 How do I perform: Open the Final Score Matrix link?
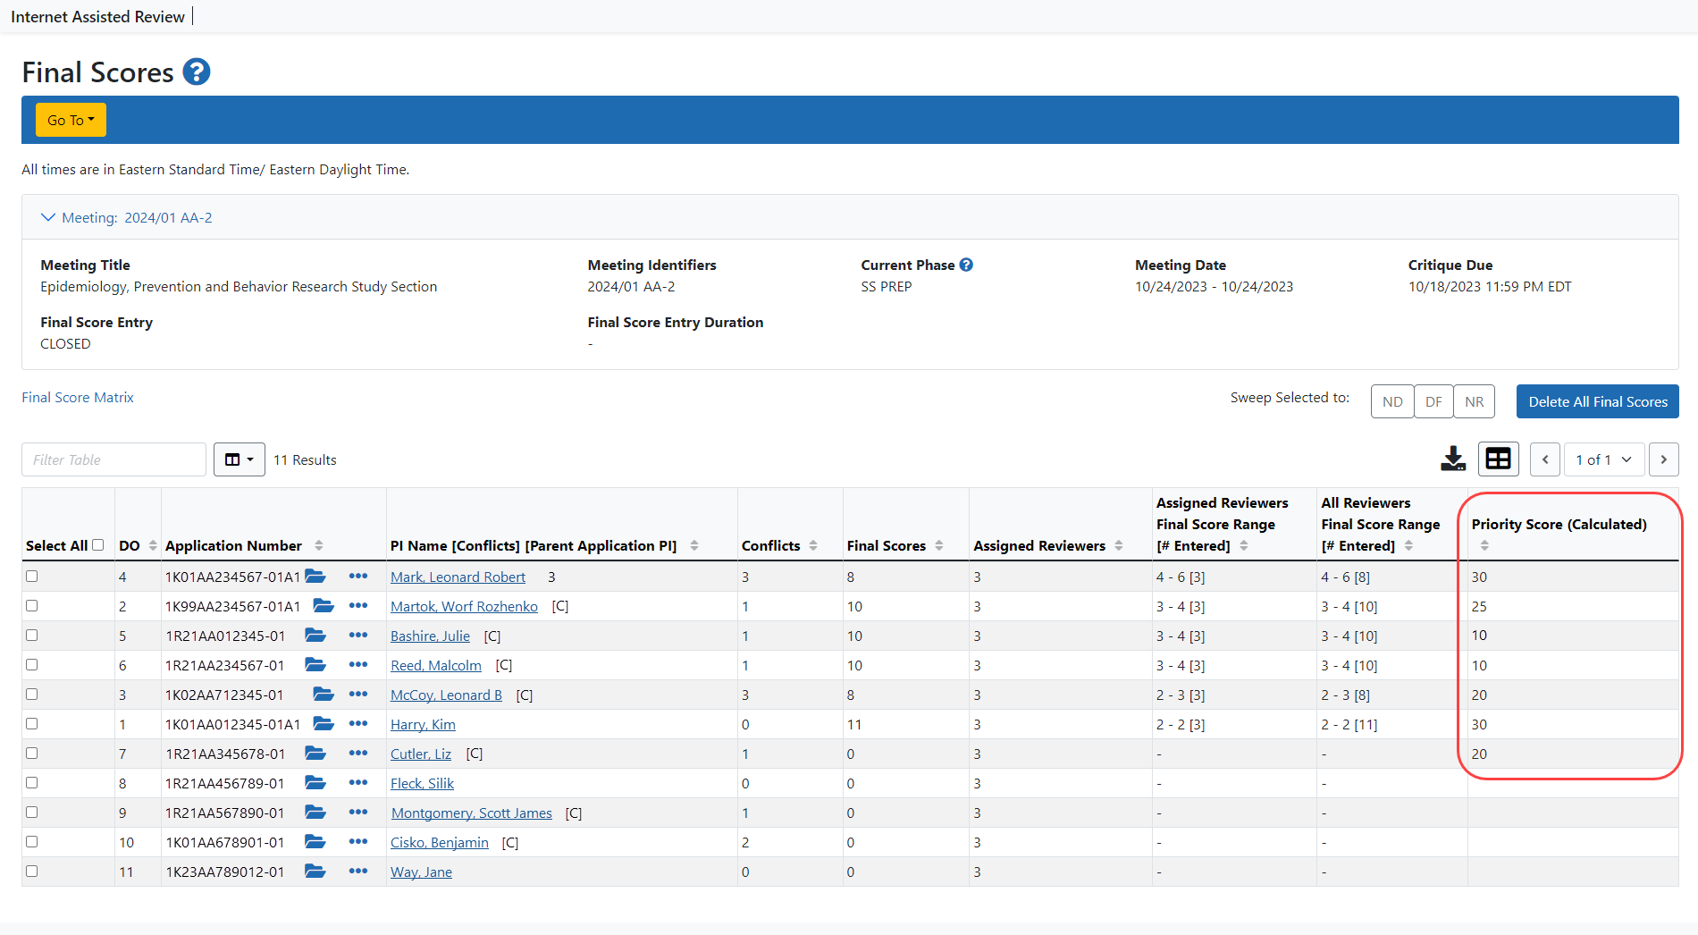[78, 397]
